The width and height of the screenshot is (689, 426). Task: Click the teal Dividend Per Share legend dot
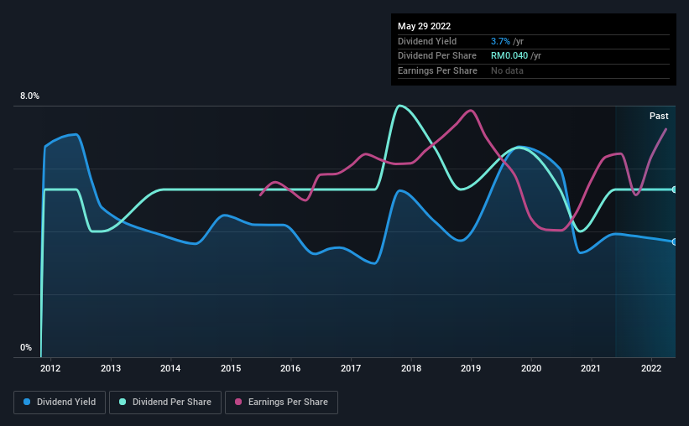123,403
